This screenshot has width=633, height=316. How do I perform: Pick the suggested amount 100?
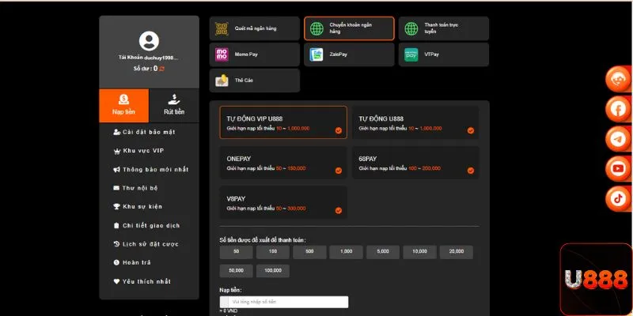coord(273,252)
